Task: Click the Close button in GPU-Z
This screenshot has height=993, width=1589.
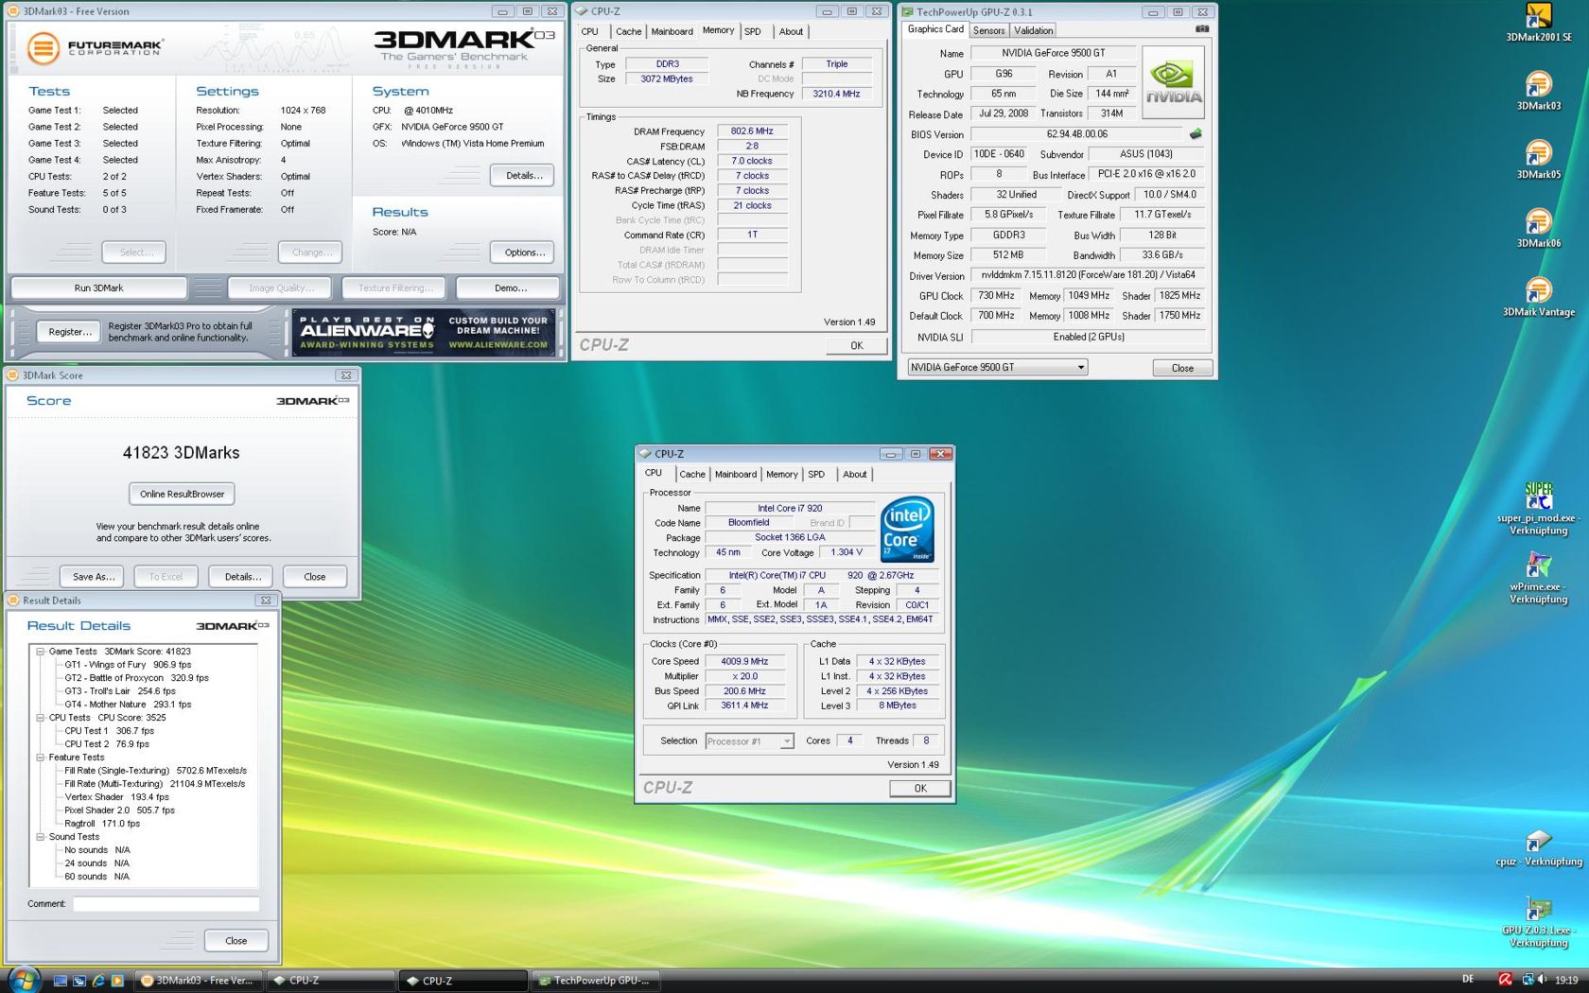Action: (x=1182, y=368)
